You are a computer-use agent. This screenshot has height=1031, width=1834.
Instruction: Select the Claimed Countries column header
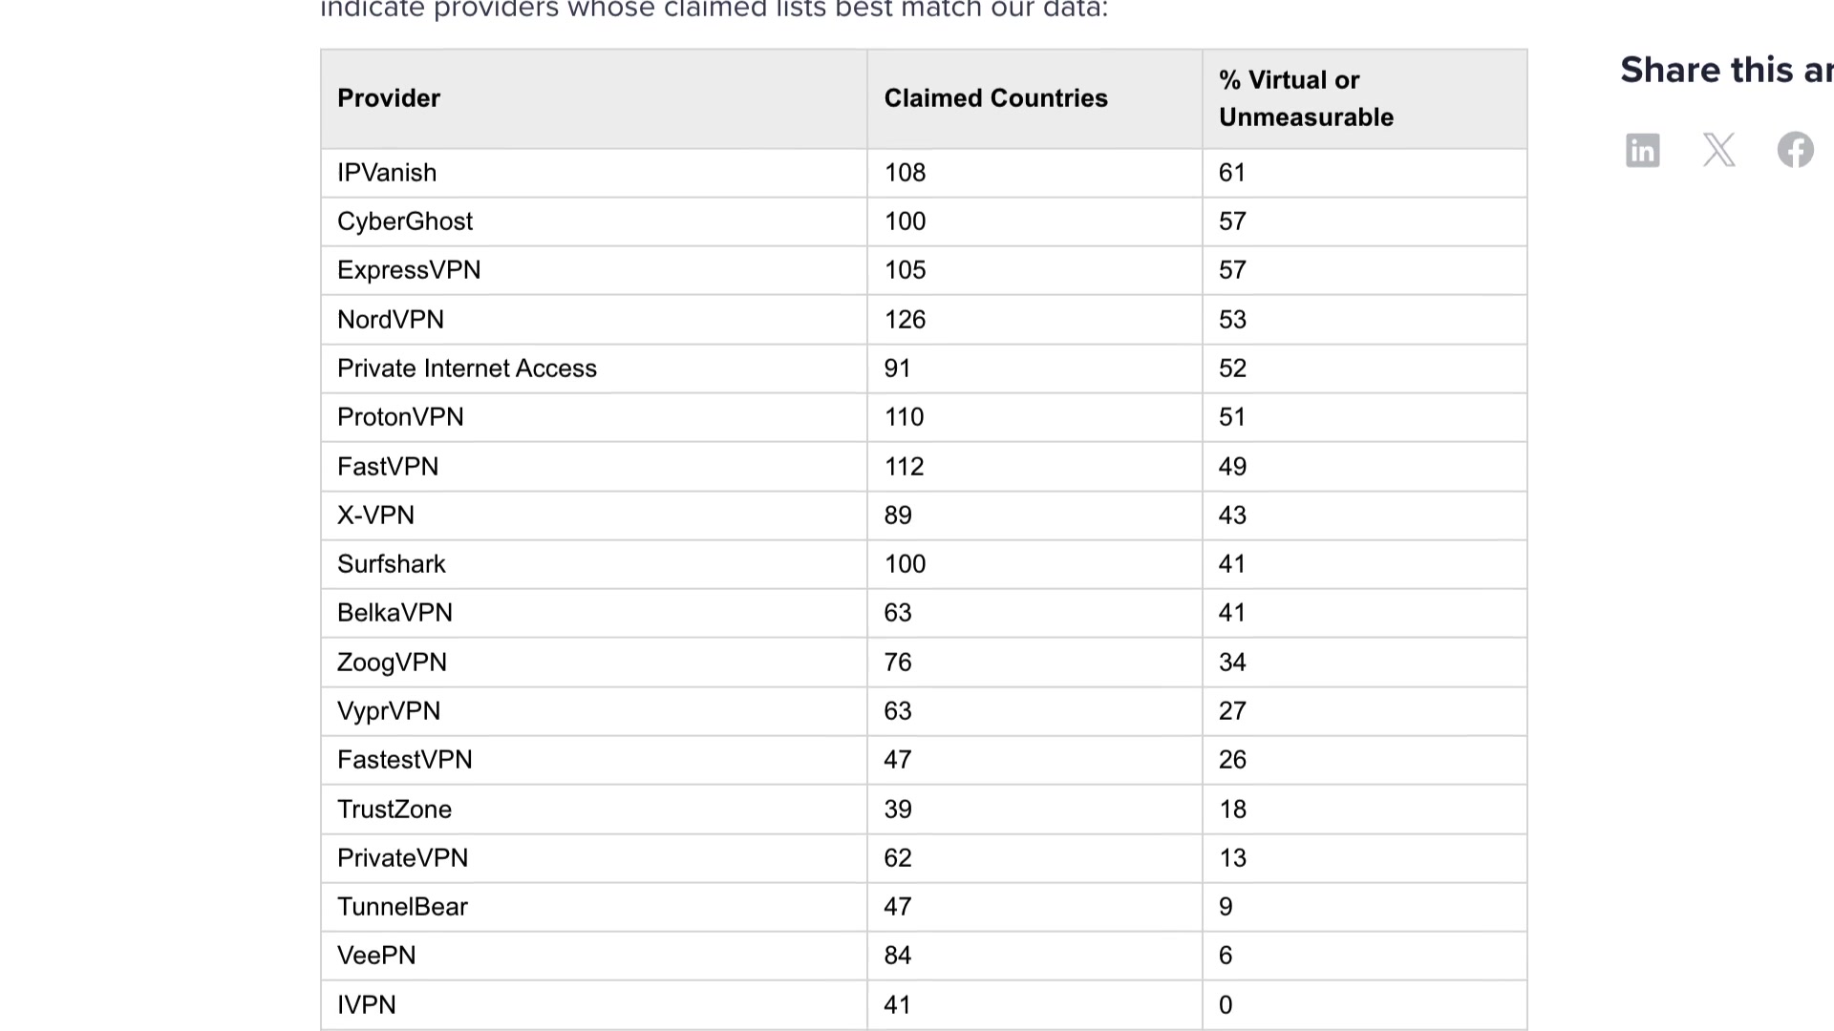point(995,97)
